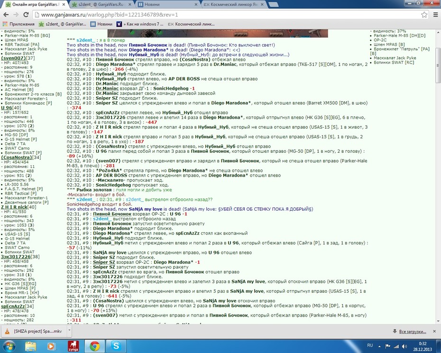The image size is (441, 353).
Task: Click '-Мискалито- входит в бой' line
Action: click(x=96, y=195)
